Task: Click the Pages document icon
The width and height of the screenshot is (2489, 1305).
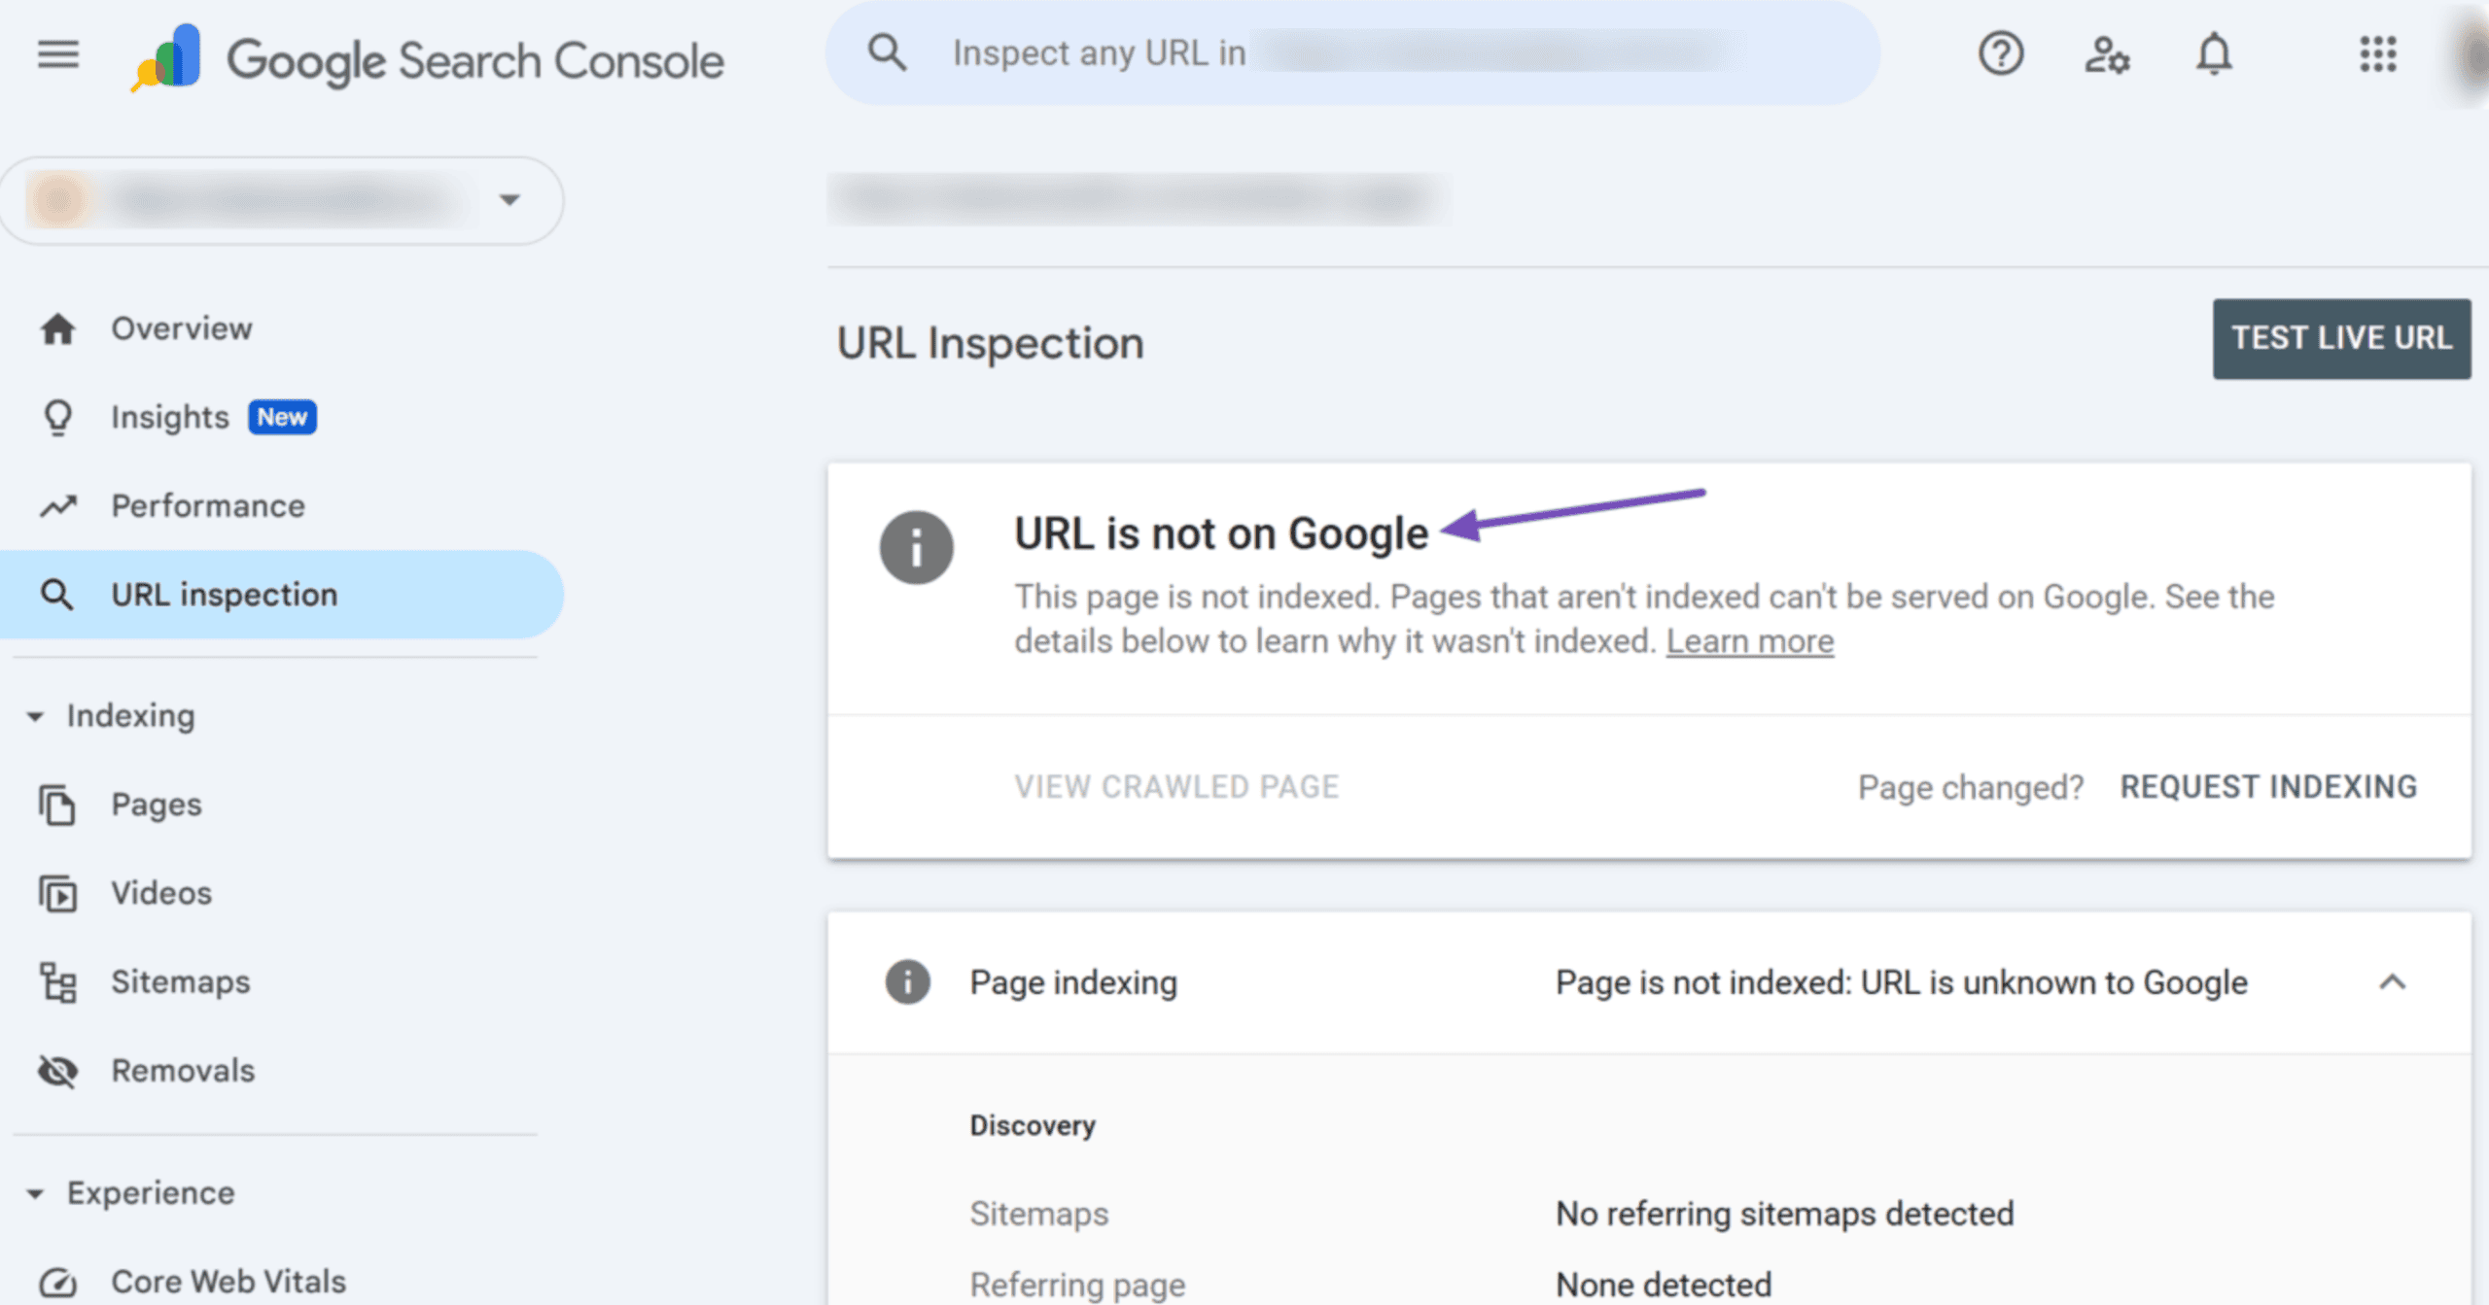Action: [57, 805]
